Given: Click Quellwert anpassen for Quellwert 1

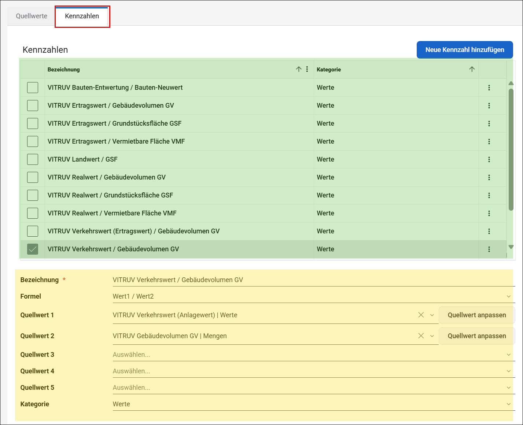Looking at the screenshot, I should pyautogui.click(x=477, y=315).
